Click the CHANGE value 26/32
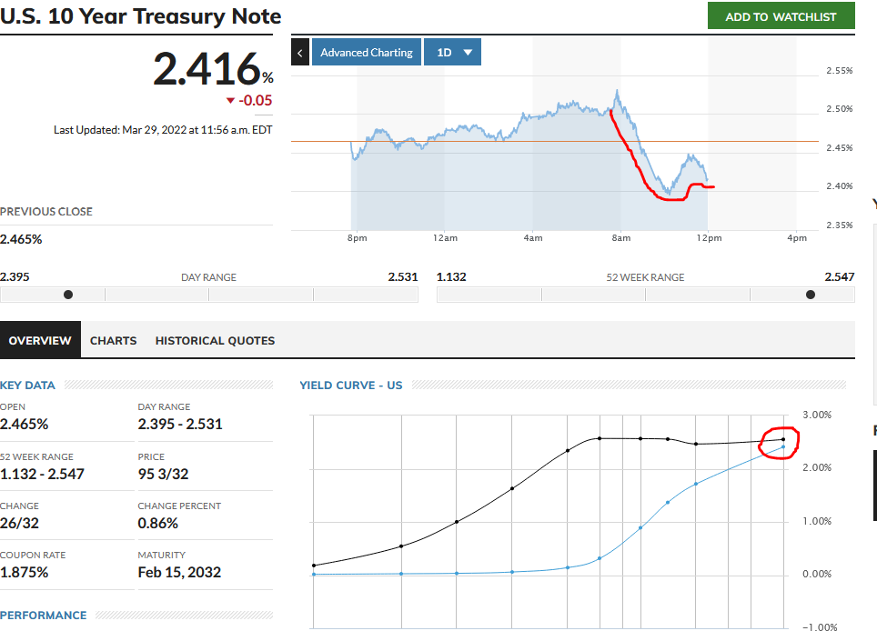 coord(20,523)
